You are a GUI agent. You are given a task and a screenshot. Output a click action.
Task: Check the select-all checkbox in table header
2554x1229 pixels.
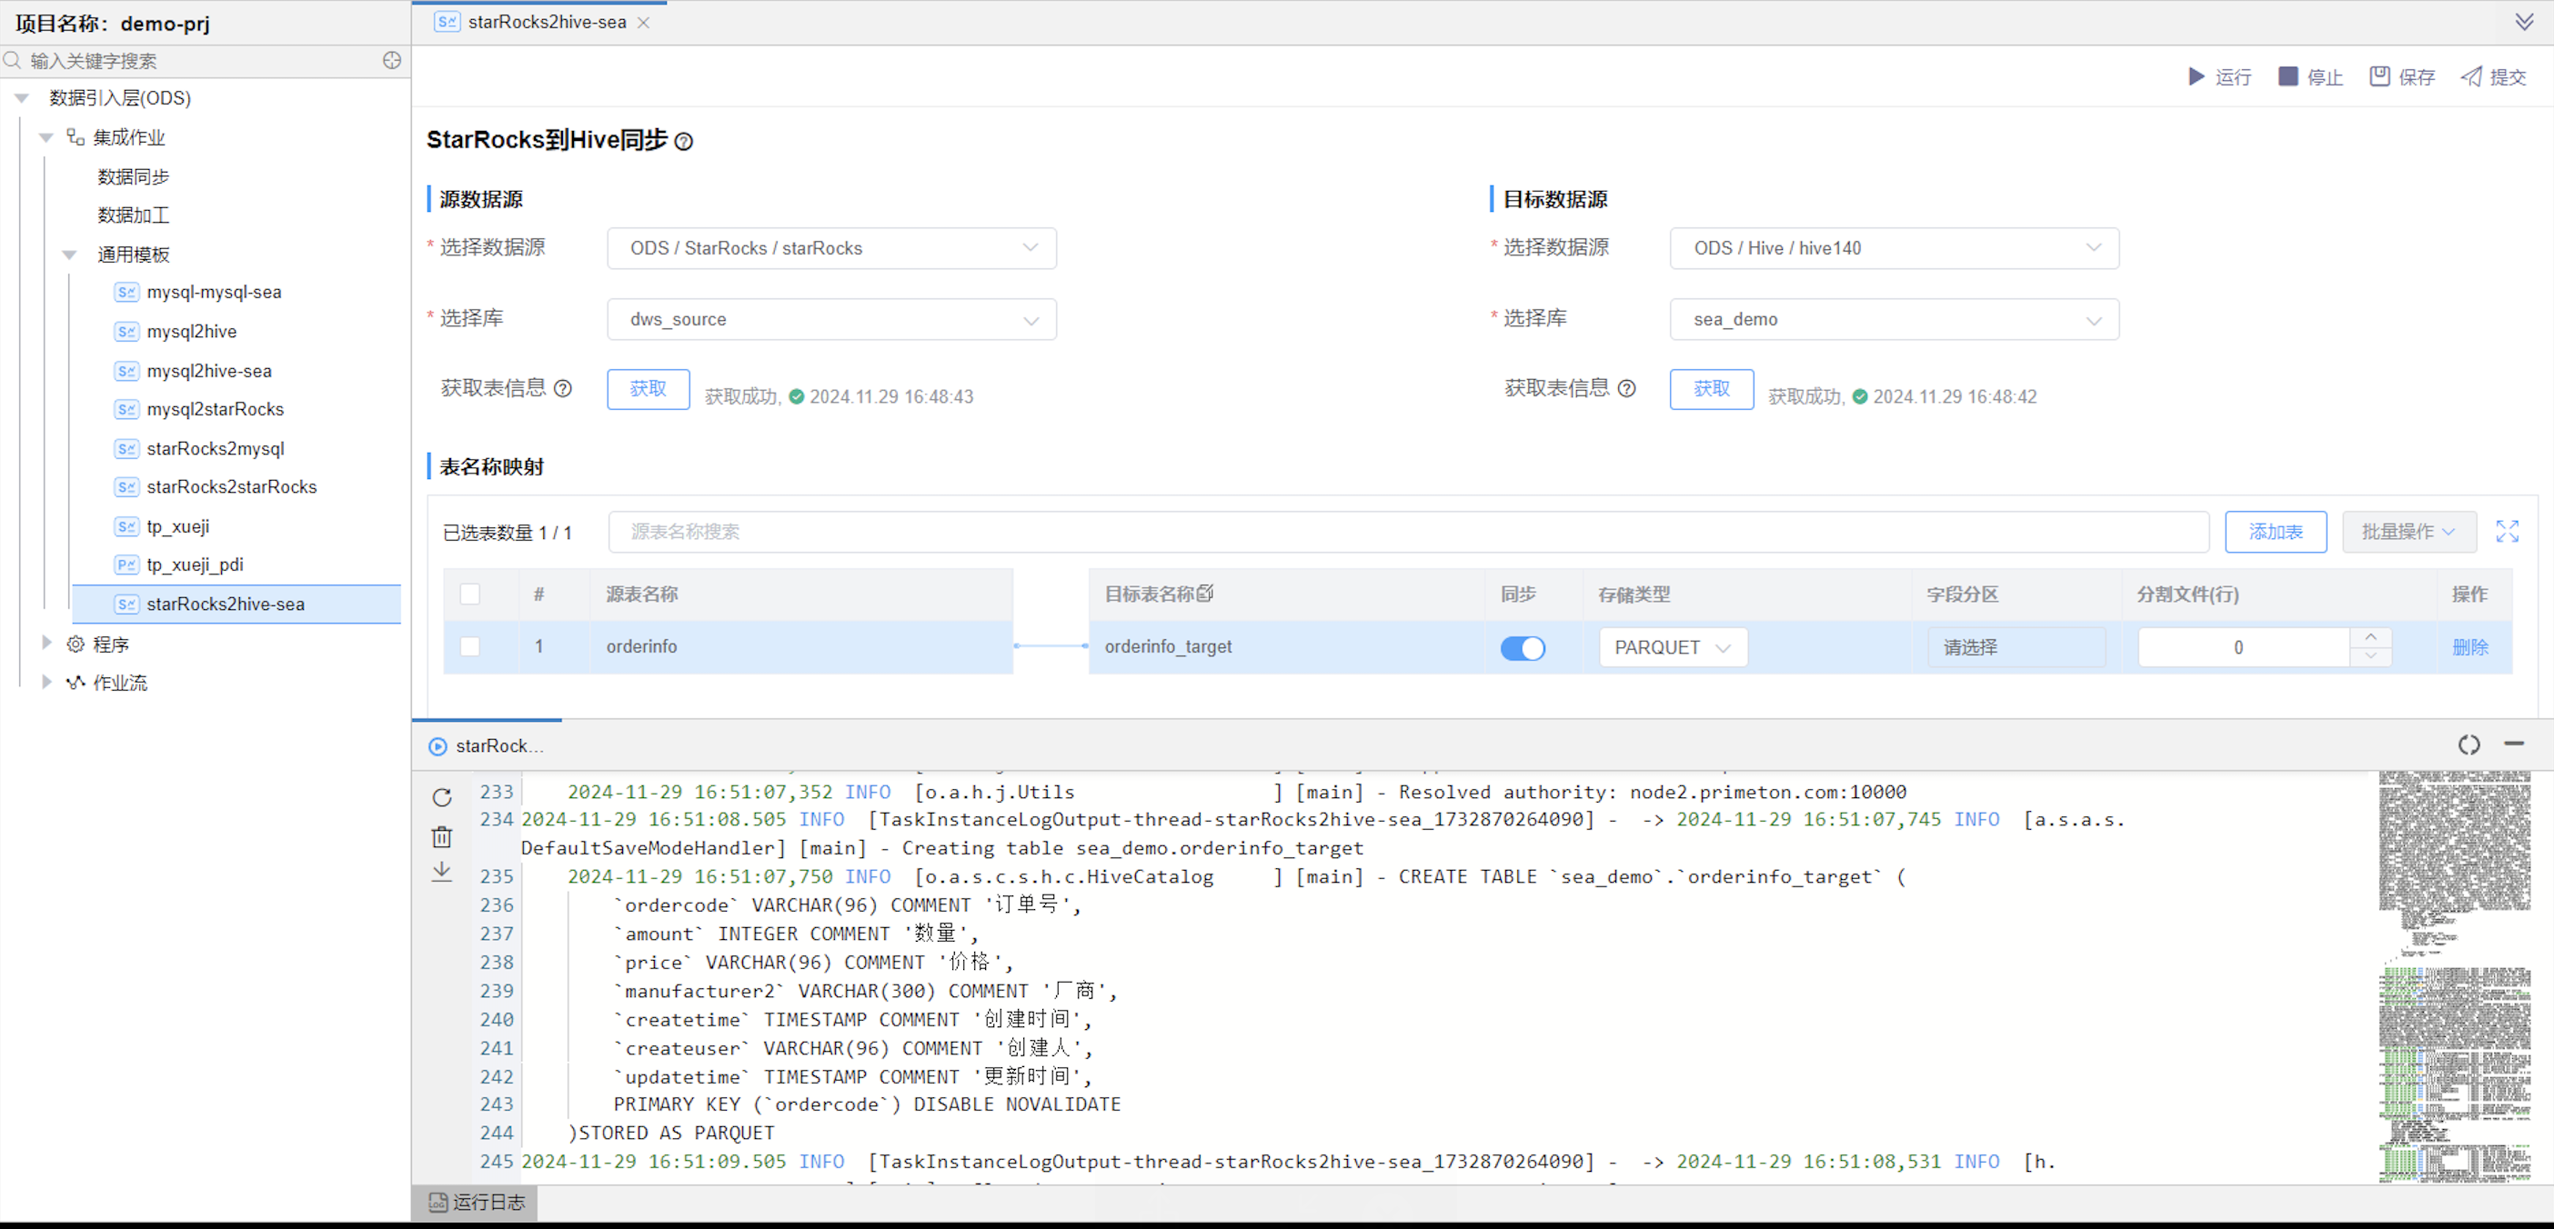[470, 594]
